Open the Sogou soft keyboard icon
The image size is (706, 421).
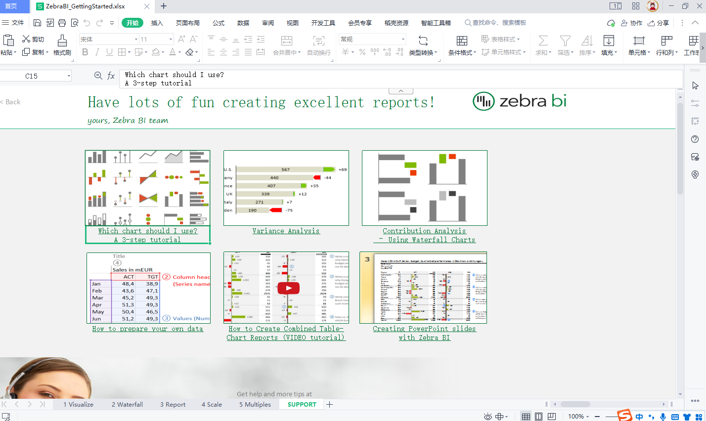[675, 417]
